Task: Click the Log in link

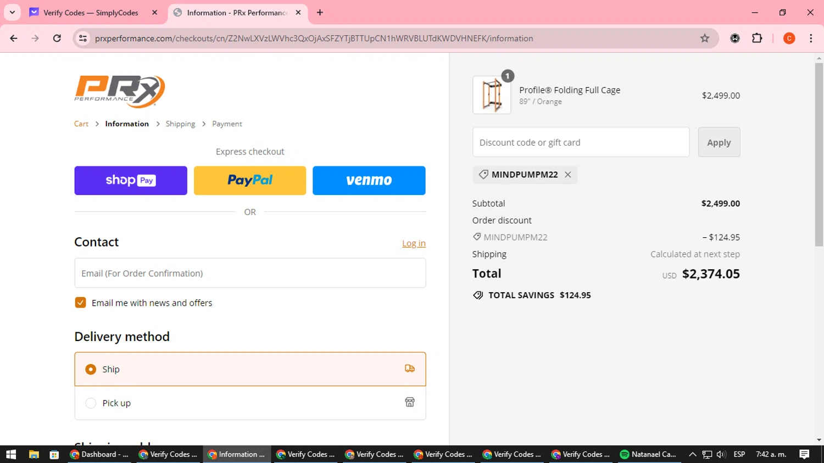Action: [x=414, y=243]
